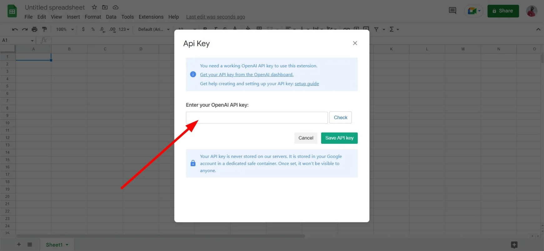Start a Google Meet call icon
Viewport: 544px width, 251px height.
(x=471, y=11)
